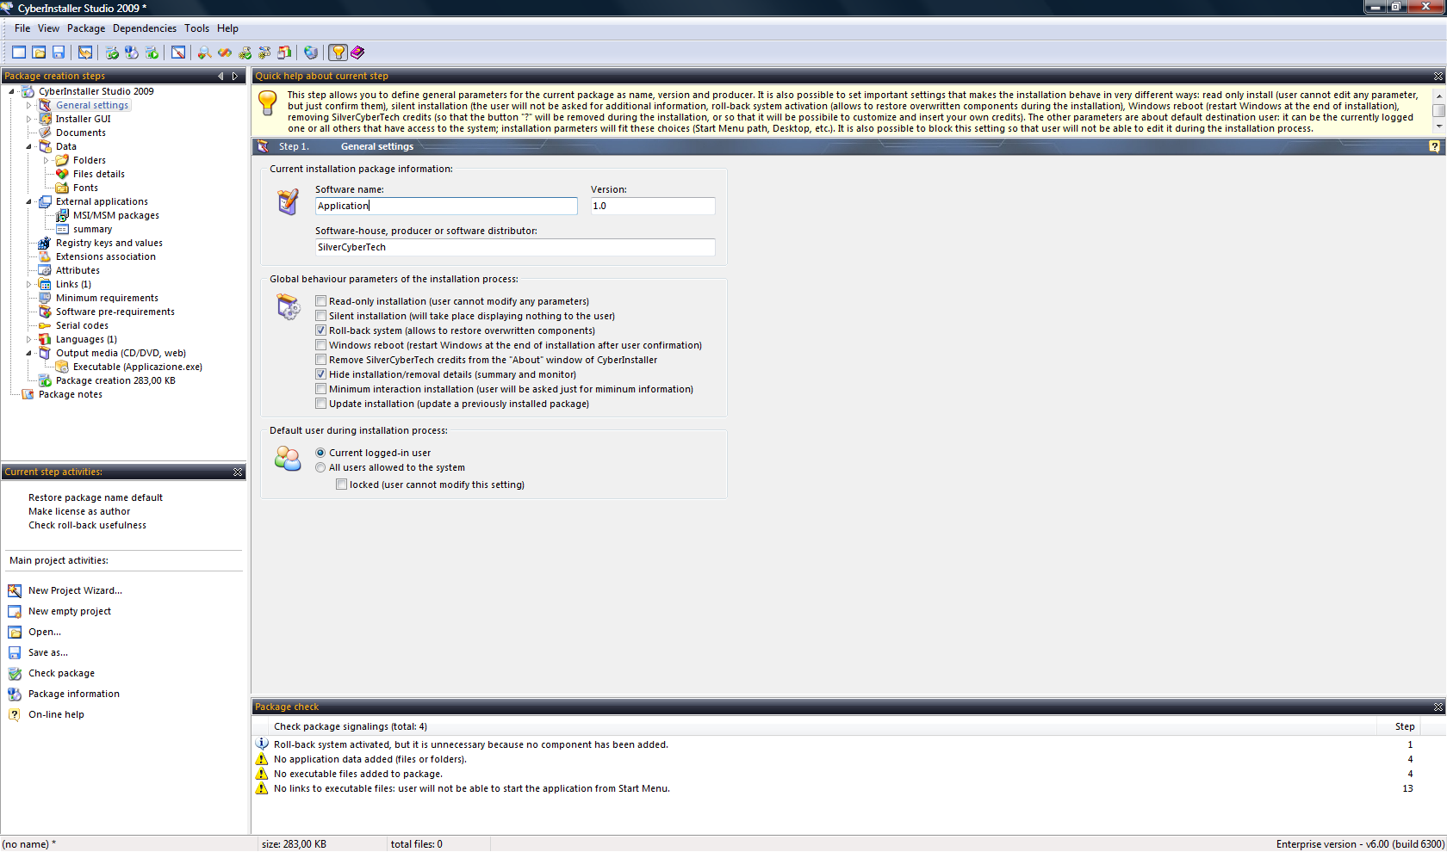
Task: Click the Check package activity icon
Action: coord(15,673)
